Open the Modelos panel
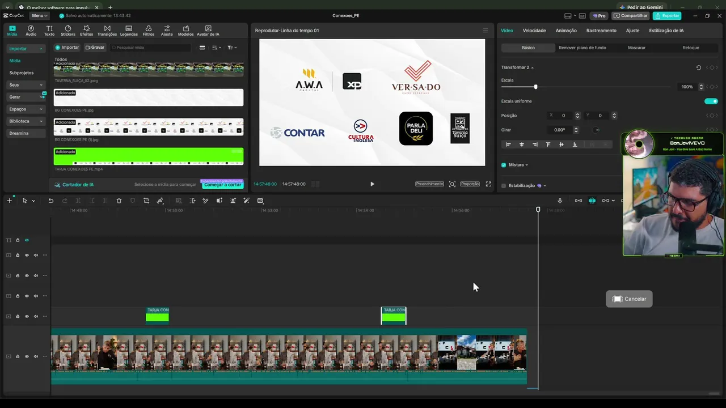The height and width of the screenshot is (408, 726). click(185, 31)
